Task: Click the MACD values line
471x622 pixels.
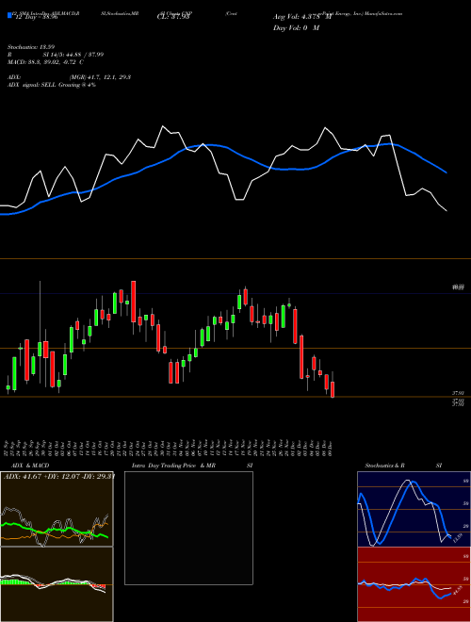Action: coord(45,62)
